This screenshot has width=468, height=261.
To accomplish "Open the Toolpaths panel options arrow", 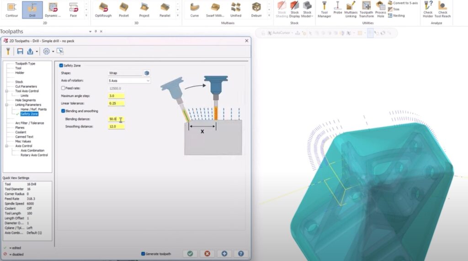I will click(x=90, y=32).
